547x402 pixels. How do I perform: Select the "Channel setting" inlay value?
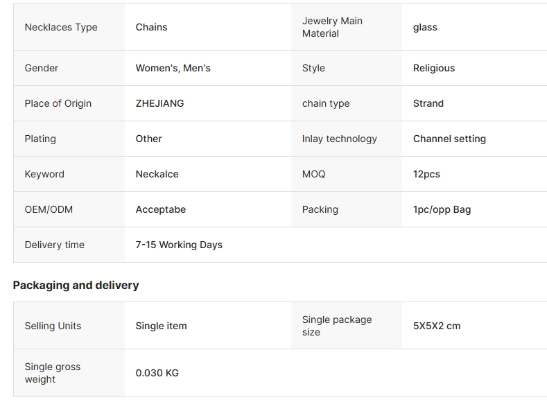point(449,139)
